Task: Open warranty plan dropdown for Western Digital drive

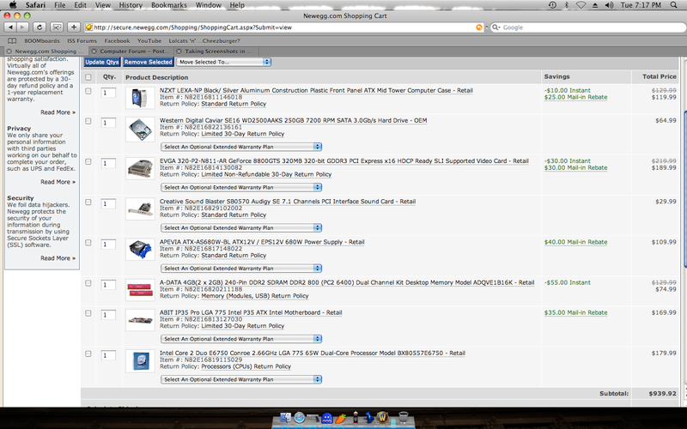Action: 241,147
